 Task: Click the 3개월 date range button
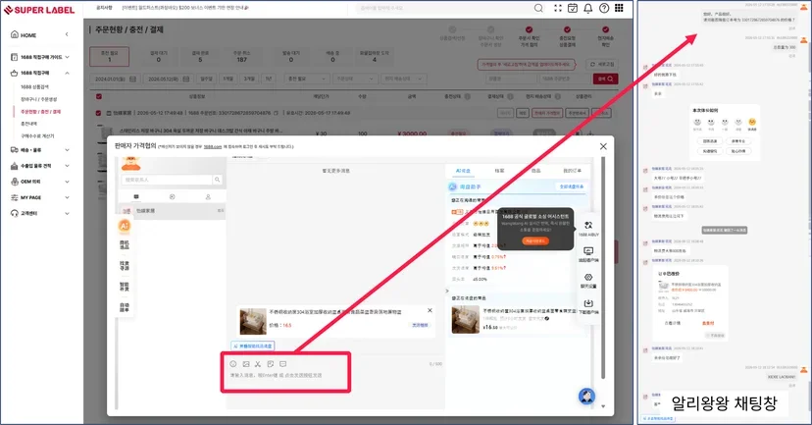[x=249, y=79]
